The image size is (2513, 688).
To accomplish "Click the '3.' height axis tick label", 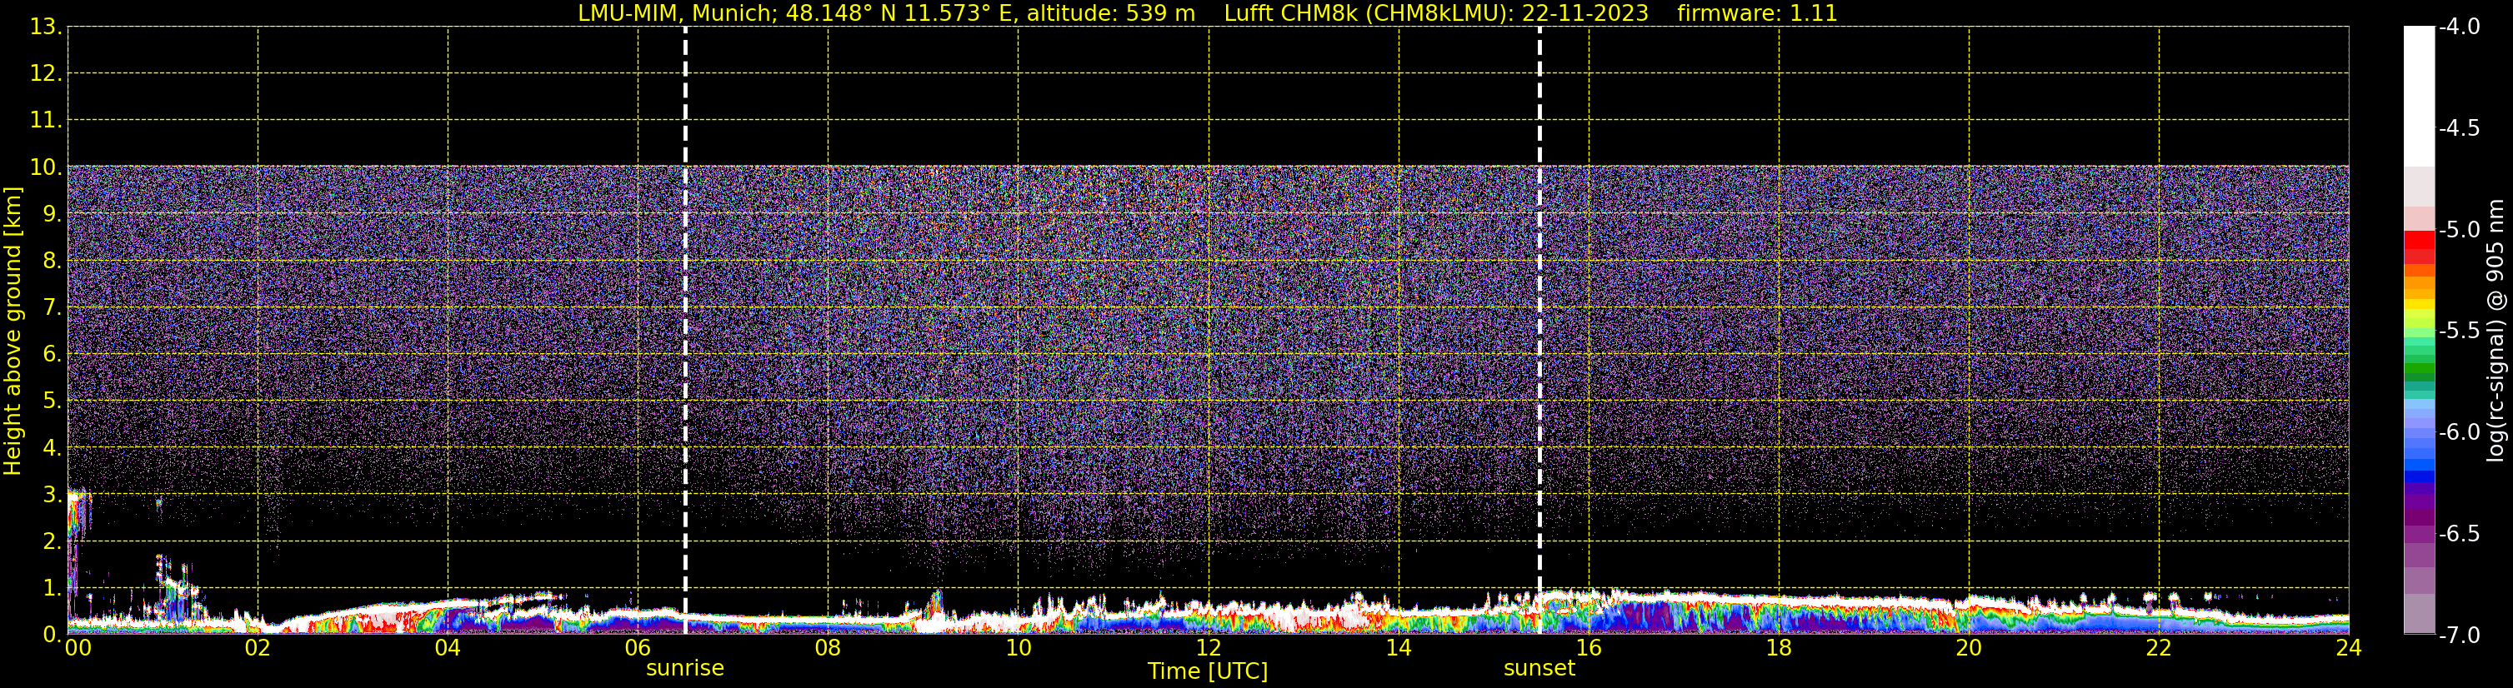I will click(52, 495).
